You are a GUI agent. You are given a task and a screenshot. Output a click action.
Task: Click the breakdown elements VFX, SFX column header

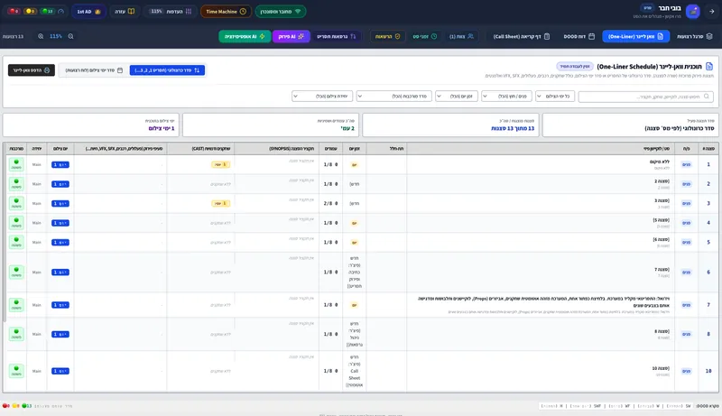120,149
